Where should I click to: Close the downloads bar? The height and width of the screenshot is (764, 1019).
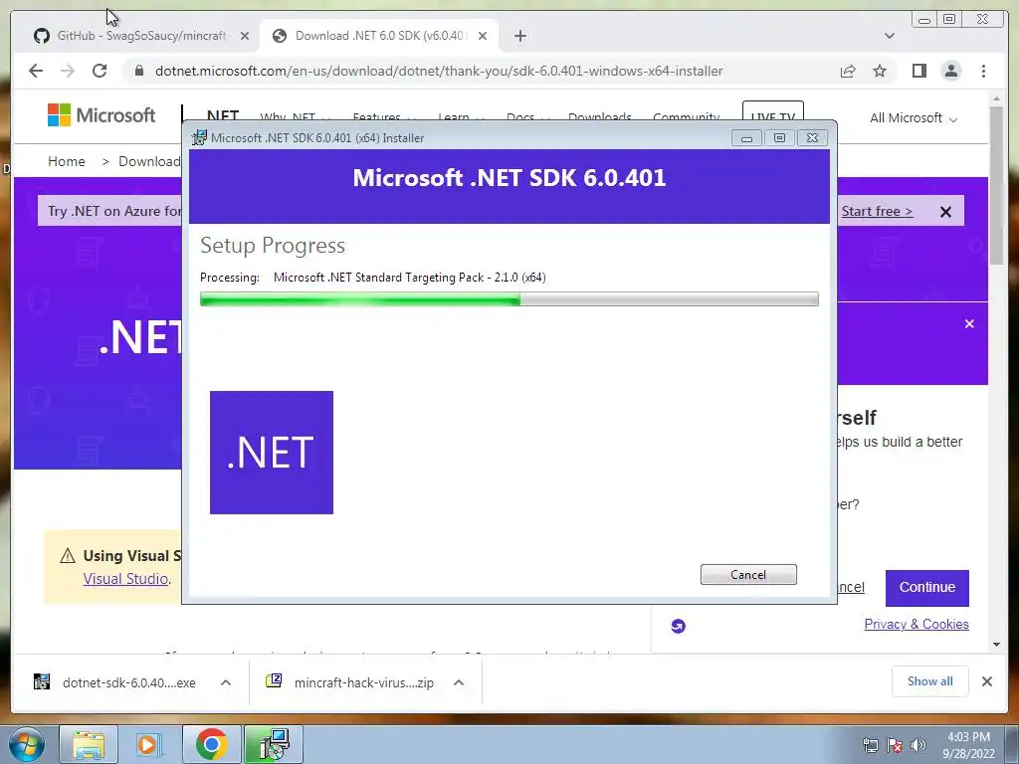(986, 680)
